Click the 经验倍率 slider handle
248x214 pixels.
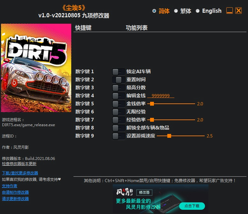(x=152, y=120)
